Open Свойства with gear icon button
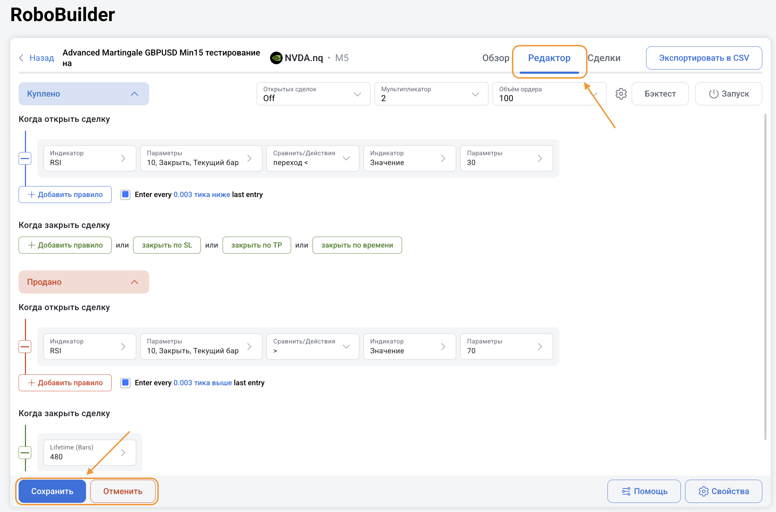The image size is (776, 512). click(723, 491)
